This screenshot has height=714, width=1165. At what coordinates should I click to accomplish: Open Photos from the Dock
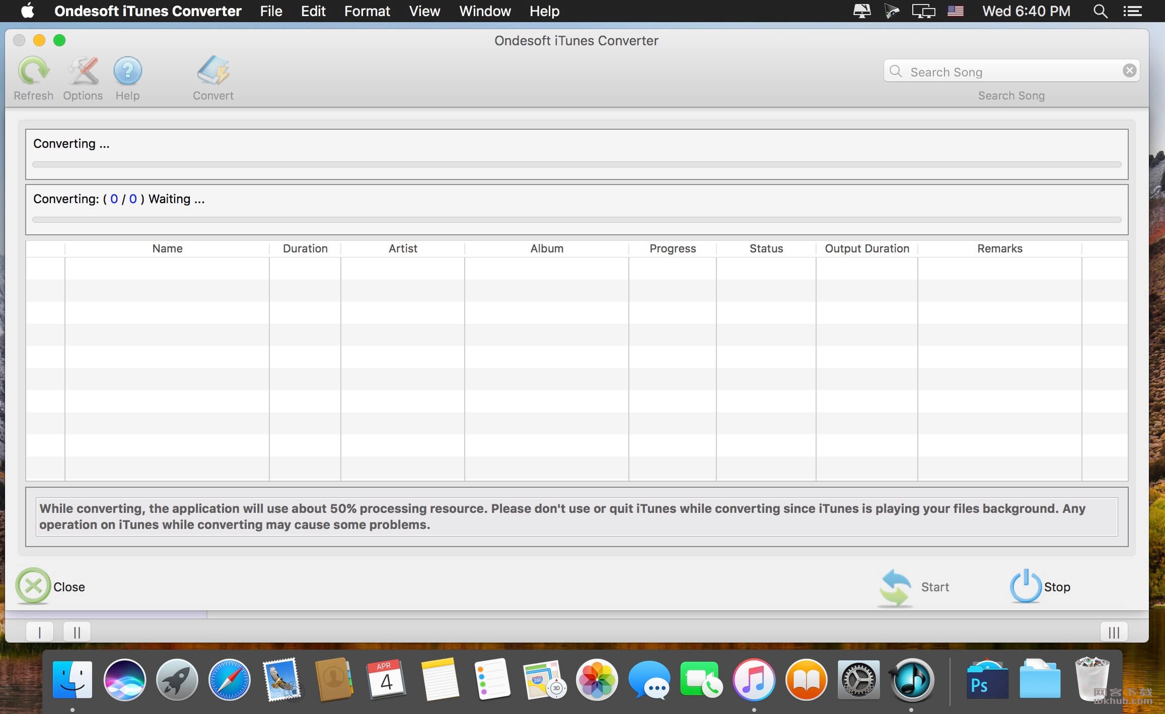[597, 680]
